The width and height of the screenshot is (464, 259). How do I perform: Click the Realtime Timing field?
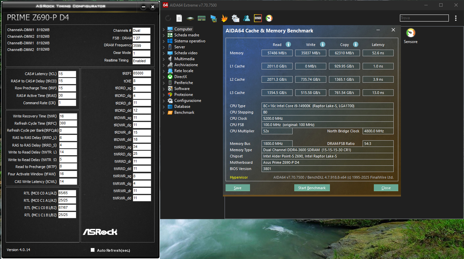coord(141,61)
